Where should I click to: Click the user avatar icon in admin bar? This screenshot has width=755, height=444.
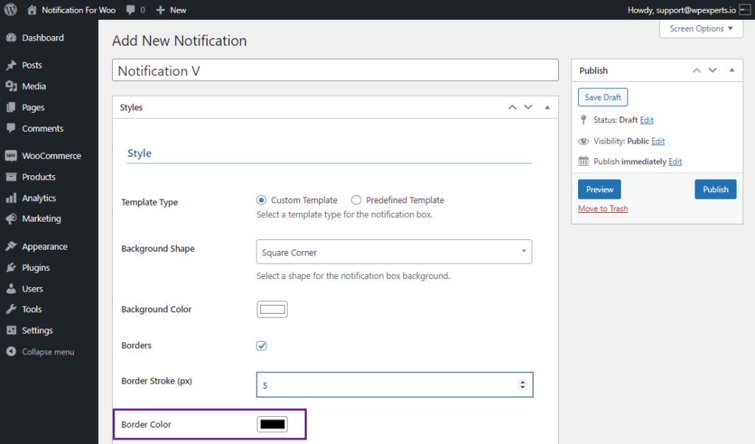745,10
